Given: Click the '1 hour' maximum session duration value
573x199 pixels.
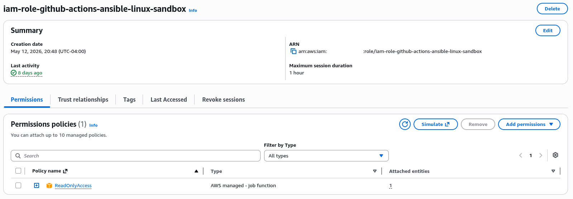Looking at the screenshot, I should tap(297, 73).
